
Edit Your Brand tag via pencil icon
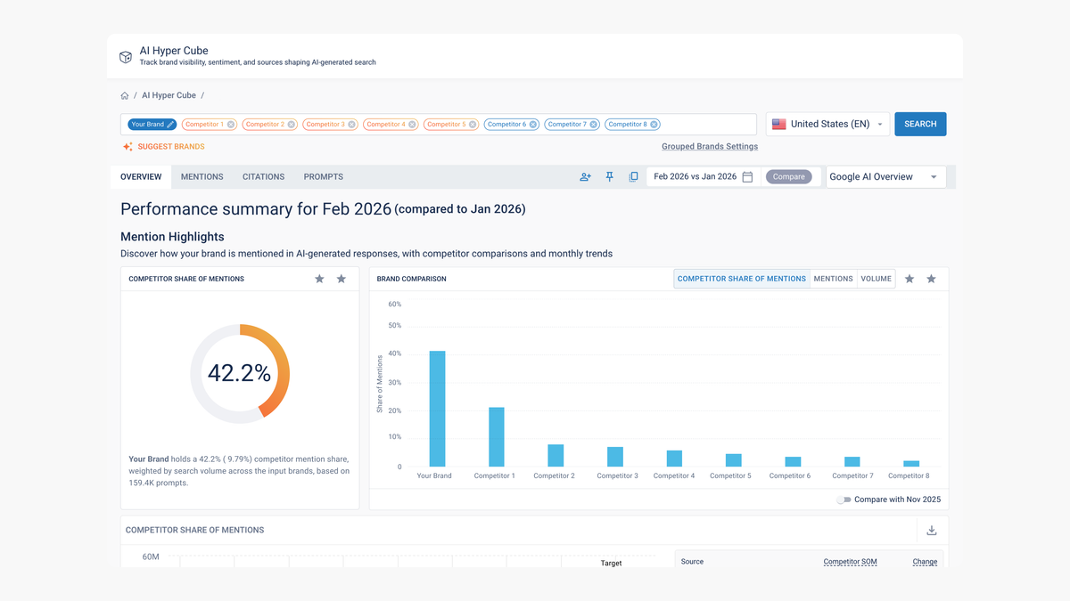click(171, 125)
